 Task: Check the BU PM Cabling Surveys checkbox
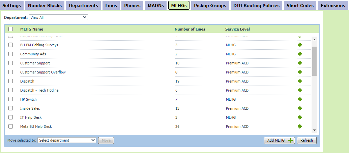(x=11, y=45)
